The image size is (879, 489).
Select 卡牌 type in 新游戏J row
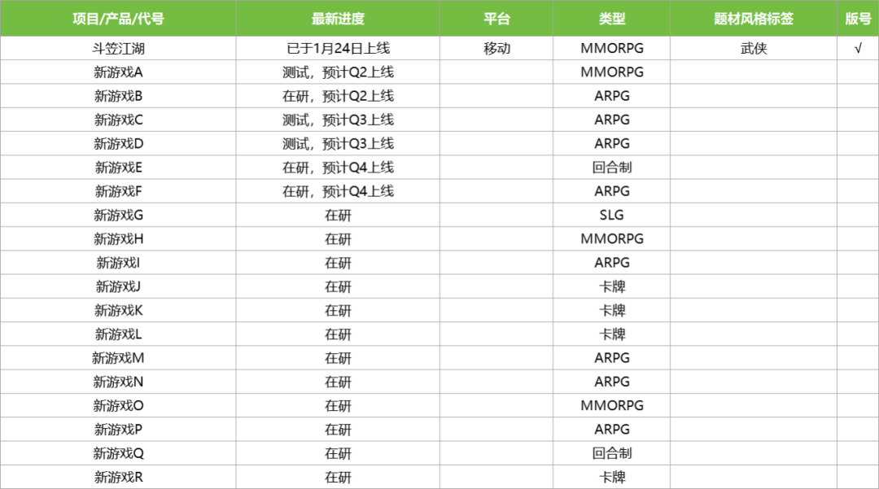tap(612, 286)
